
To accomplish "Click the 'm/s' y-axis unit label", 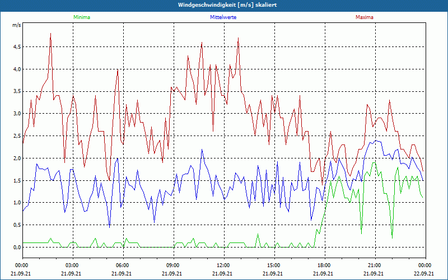I will pyautogui.click(x=17, y=25).
